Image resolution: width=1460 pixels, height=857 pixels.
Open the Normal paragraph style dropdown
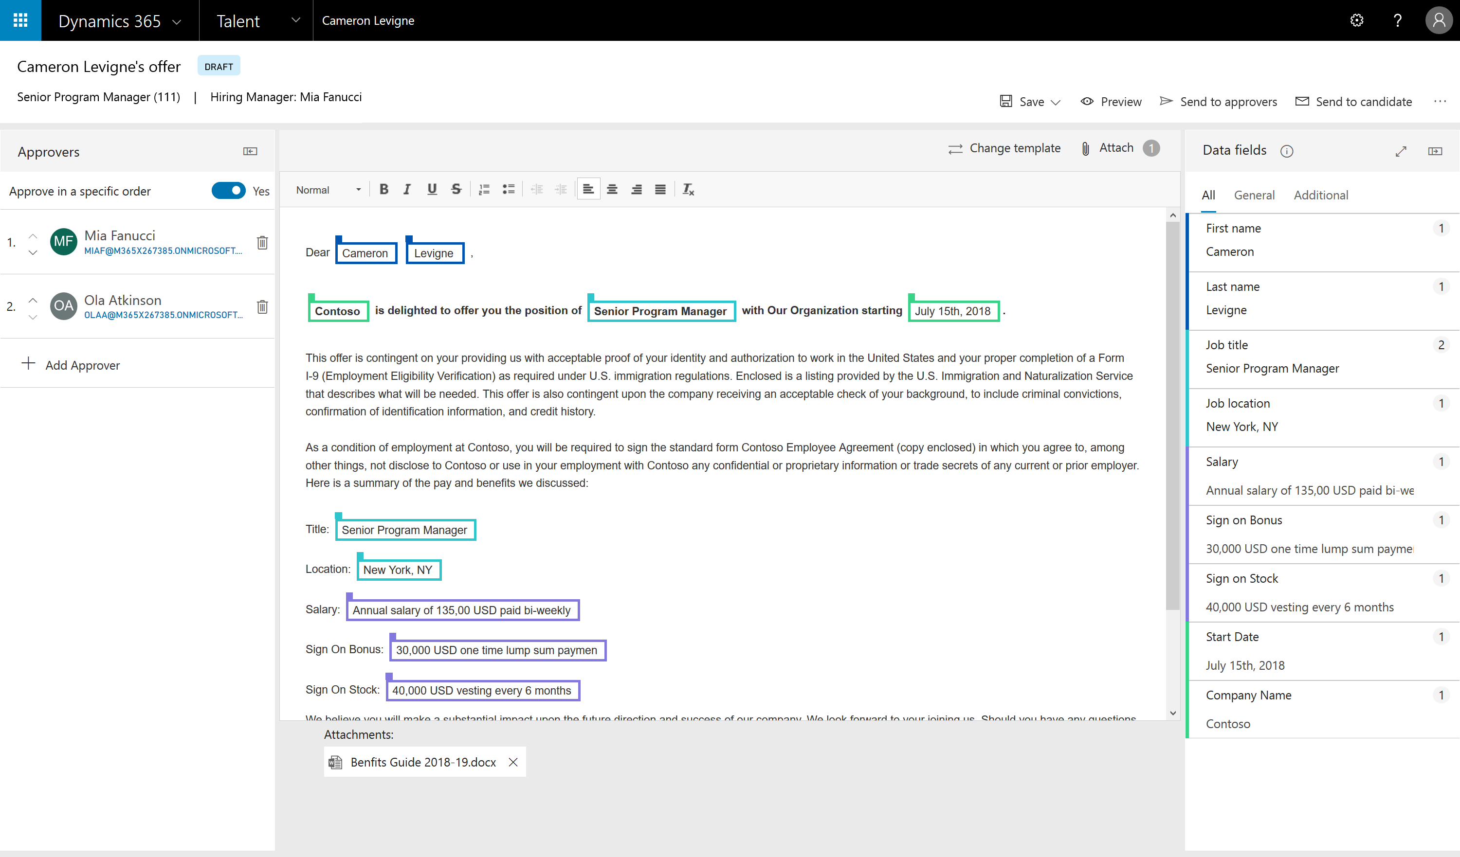coord(328,190)
